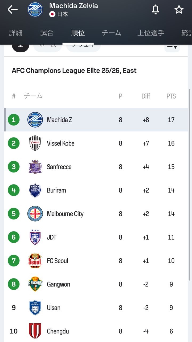Open the 上位選手 tab
This screenshot has width=192, height=342.
tap(151, 33)
